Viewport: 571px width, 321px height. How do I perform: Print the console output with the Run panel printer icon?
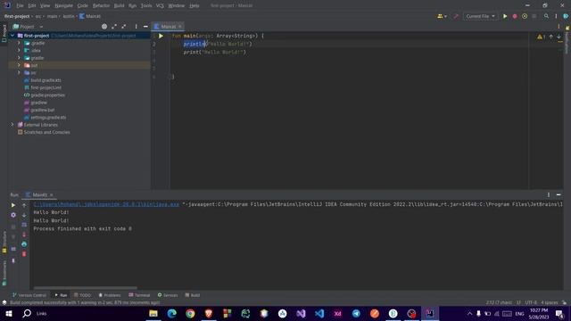click(24, 244)
